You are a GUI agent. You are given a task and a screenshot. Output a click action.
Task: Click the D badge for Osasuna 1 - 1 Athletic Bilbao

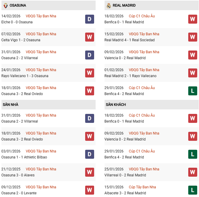(x=89, y=154)
